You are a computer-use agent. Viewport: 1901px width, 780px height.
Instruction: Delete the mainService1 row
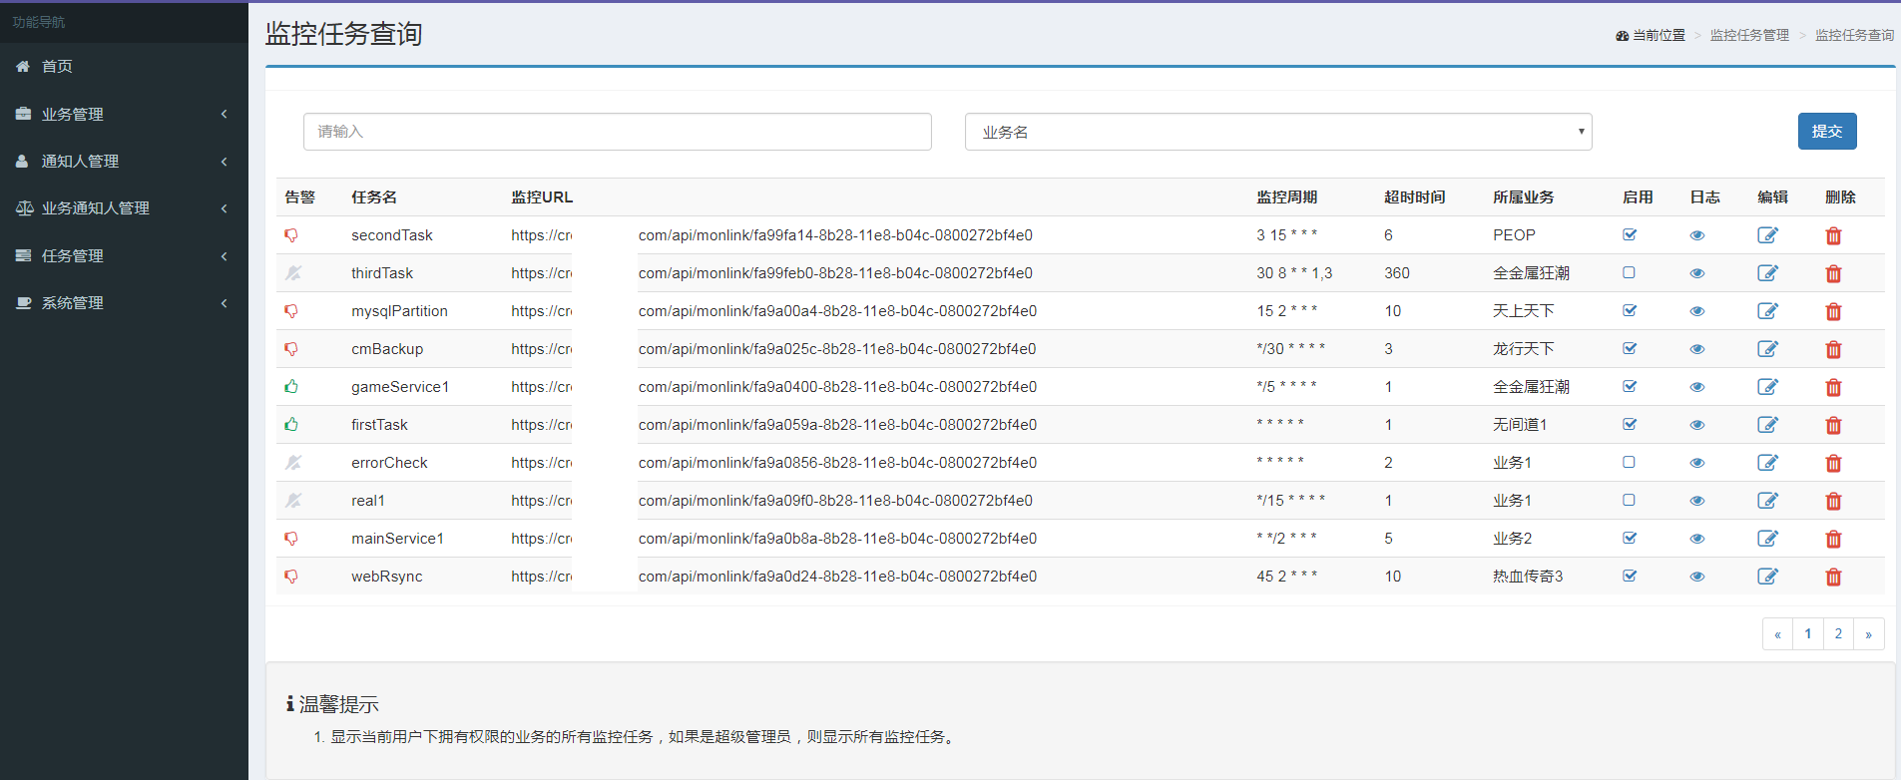pyautogui.click(x=1833, y=540)
